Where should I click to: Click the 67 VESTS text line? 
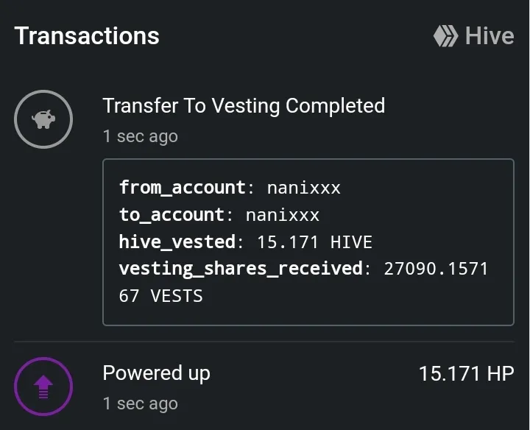[160, 296]
